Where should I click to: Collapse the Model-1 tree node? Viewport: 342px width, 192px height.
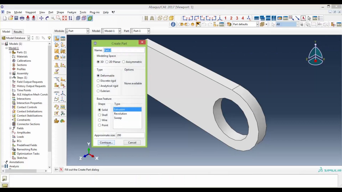point(6,48)
